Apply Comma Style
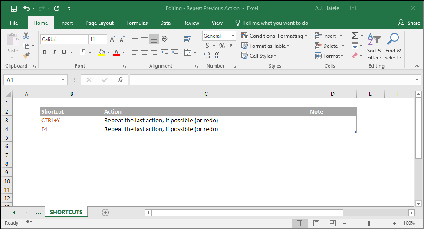This screenshot has height=229, width=424. pos(231,46)
